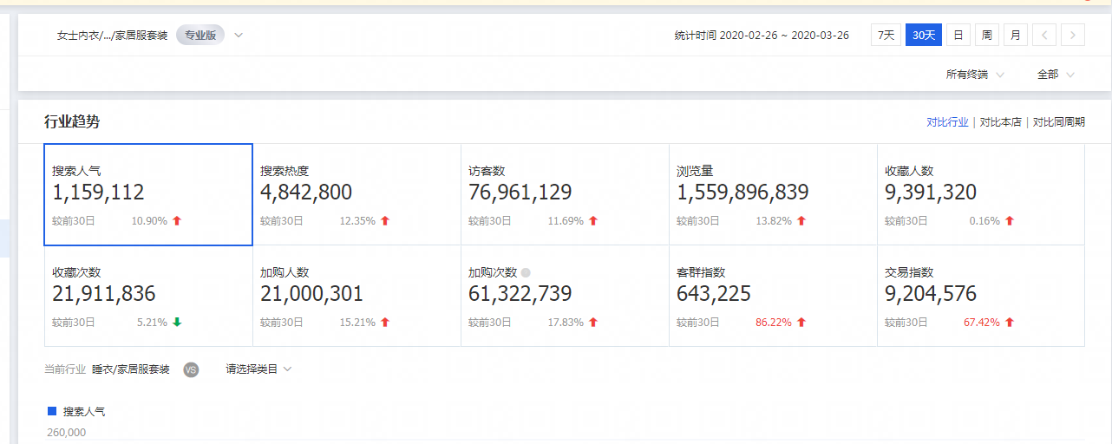Image resolution: width=1112 pixels, height=444 pixels.
Task: Click the green down arrow in 收藏次数
Action: (x=177, y=323)
